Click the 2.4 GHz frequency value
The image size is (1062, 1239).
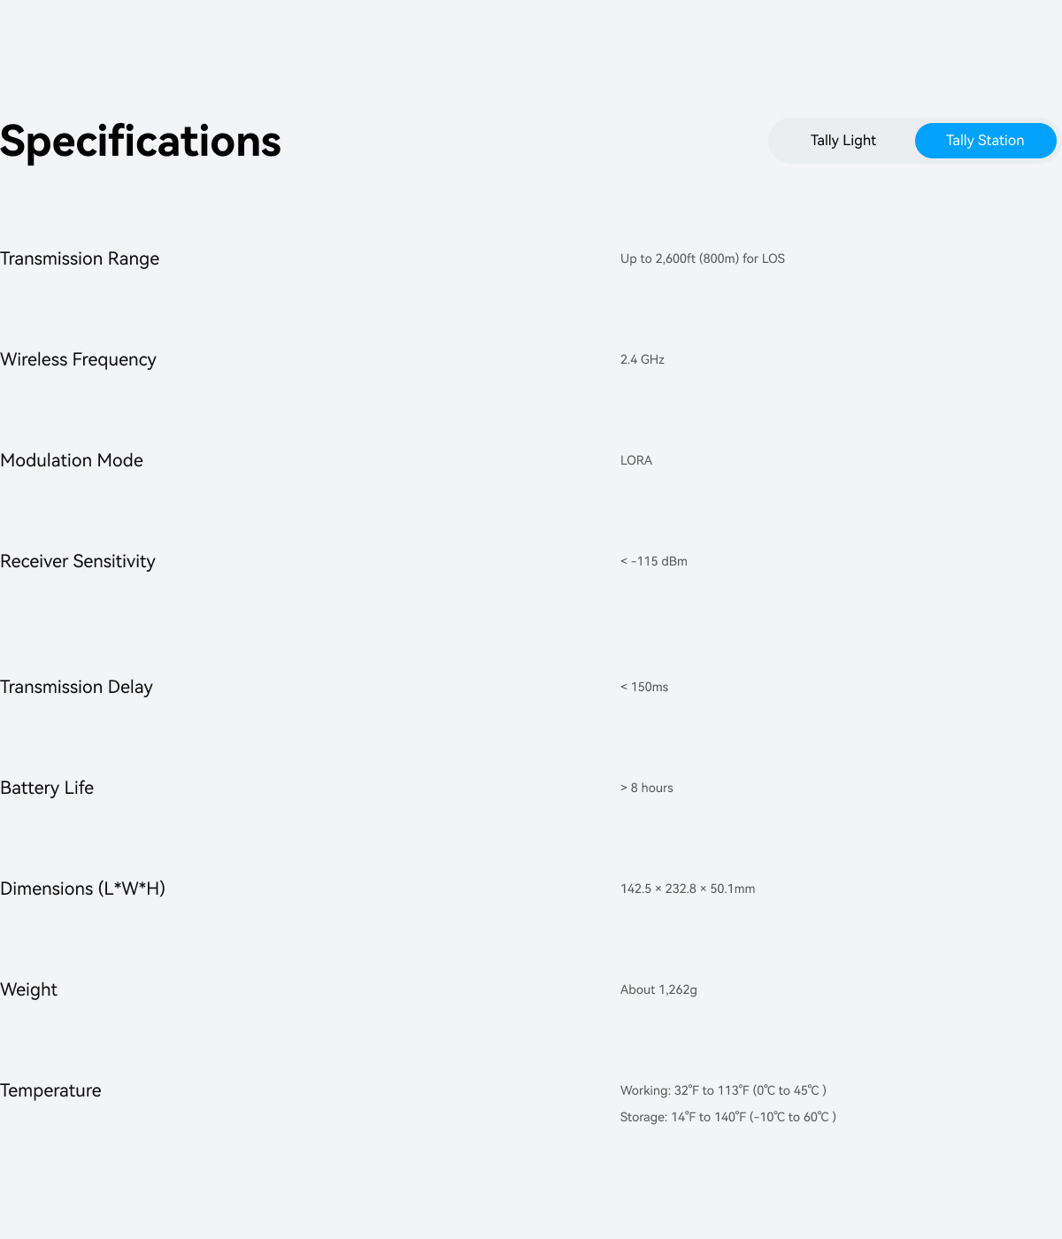[x=642, y=359]
